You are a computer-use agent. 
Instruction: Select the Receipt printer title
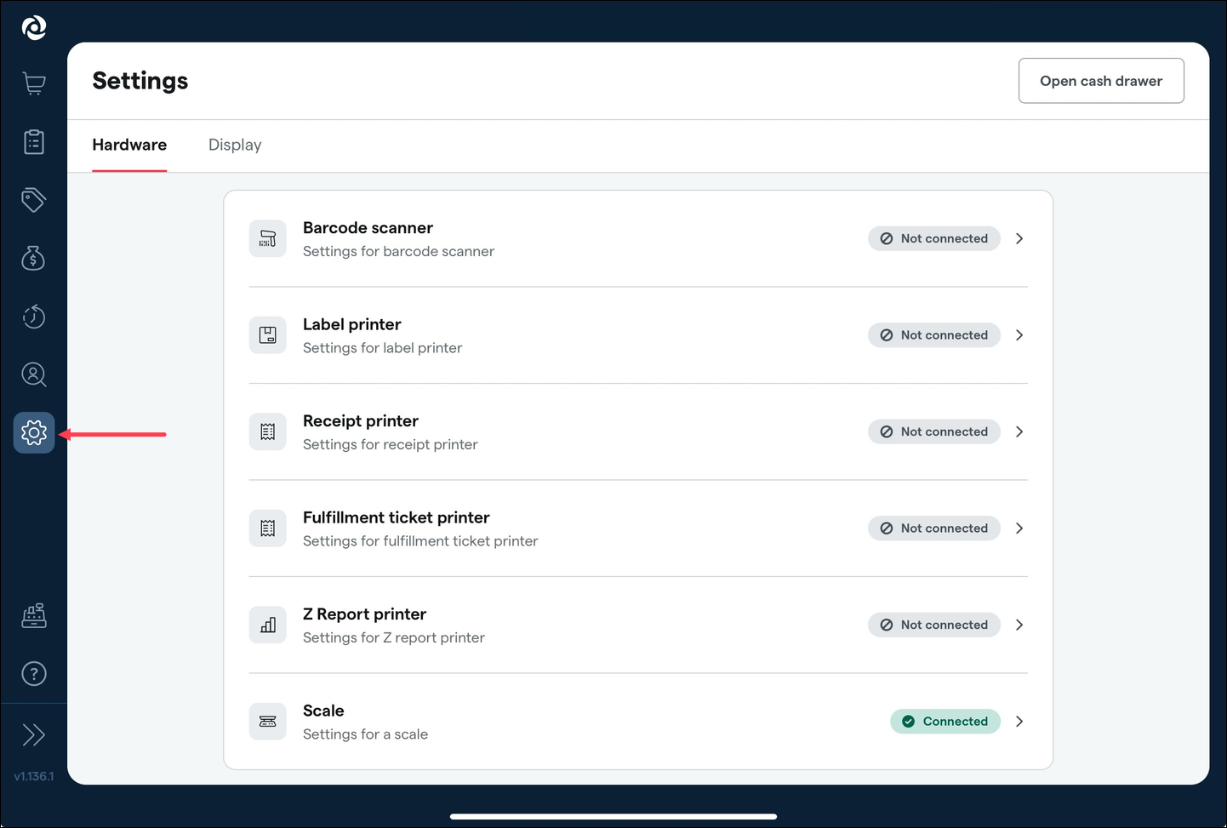coord(361,420)
